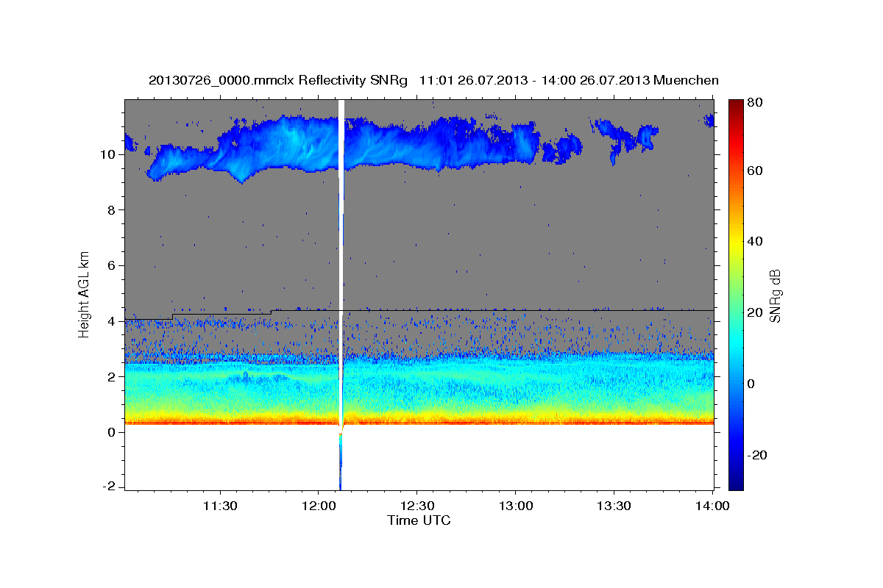
Task: Click the 'Time UTC' axis label
Action: coord(419,520)
